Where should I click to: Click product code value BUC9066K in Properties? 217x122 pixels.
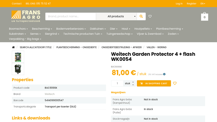pos(51,88)
